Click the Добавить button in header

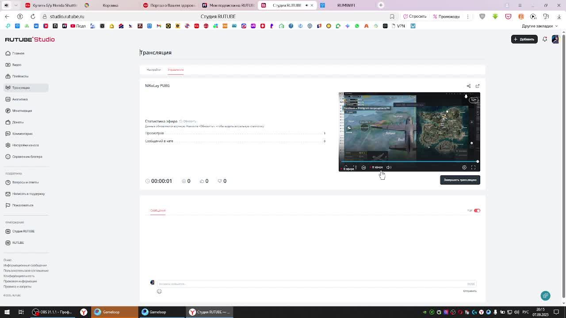(524, 39)
